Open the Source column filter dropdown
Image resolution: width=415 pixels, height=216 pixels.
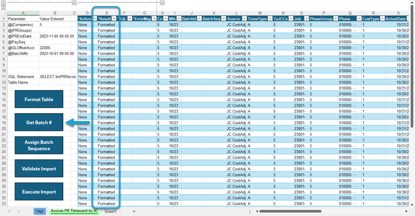click(244, 19)
